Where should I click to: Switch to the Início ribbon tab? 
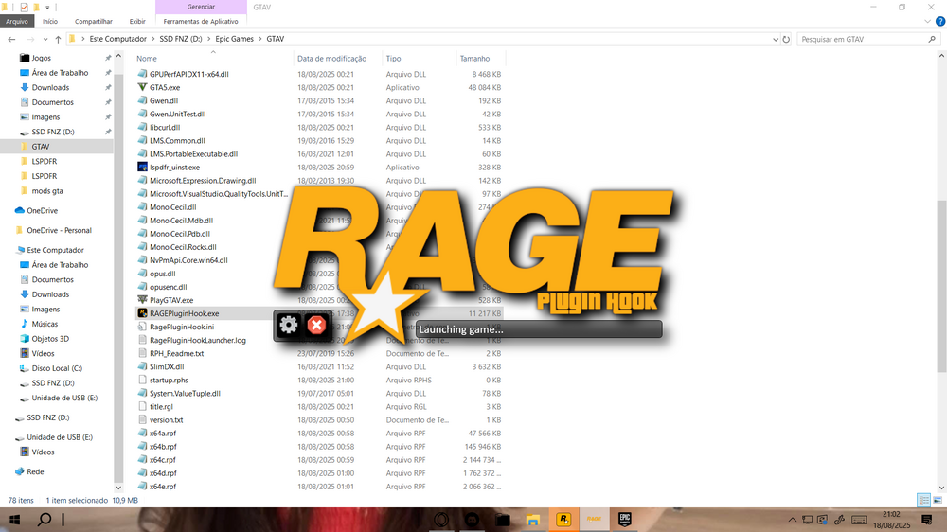pyautogui.click(x=50, y=21)
